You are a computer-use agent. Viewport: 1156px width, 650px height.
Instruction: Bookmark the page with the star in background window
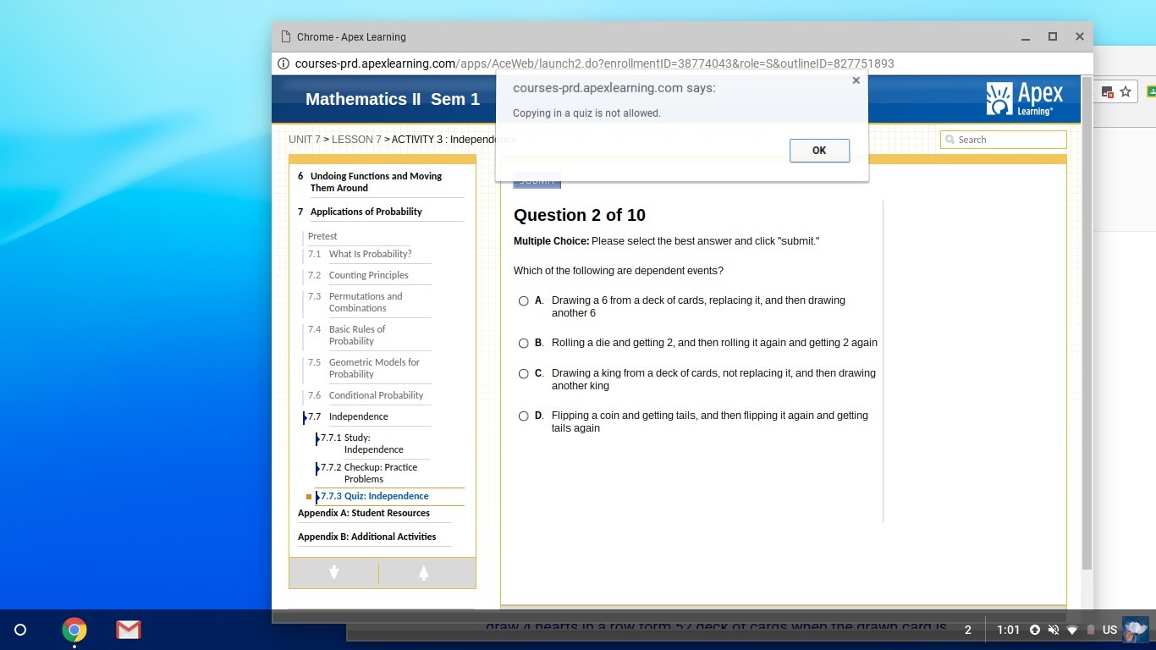point(1126,91)
